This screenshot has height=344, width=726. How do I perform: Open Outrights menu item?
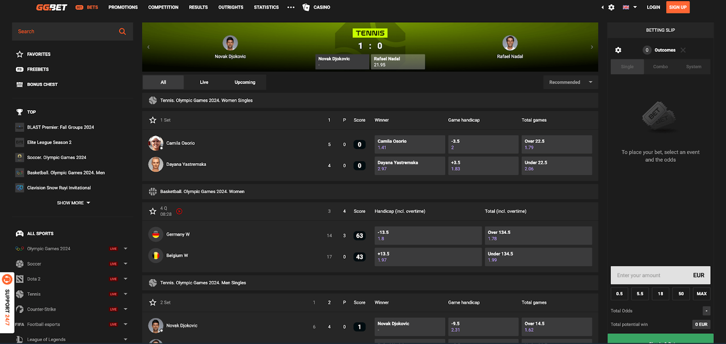pyautogui.click(x=231, y=7)
